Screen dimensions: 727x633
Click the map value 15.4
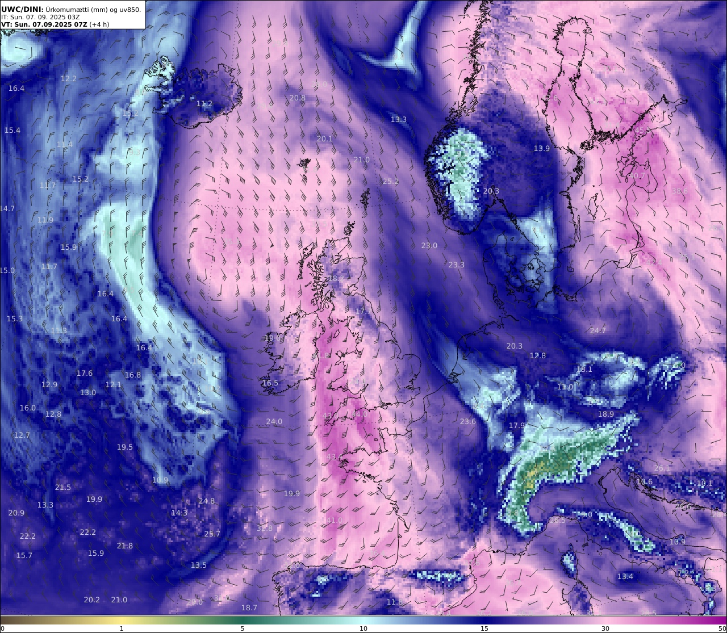pyautogui.click(x=12, y=131)
